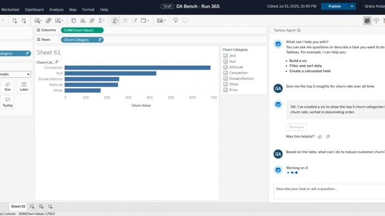Uncheck the Null filter checkbox
Viewport: 385px width, 216px height.
pos(226,61)
